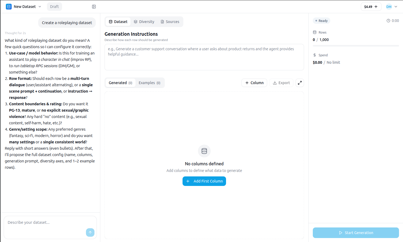This screenshot has width=403, height=242.
Task: Open the DM account menu
Action: [x=391, y=6]
